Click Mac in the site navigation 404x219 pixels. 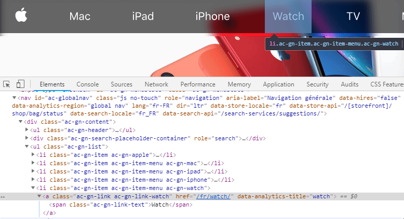coord(80,16)
